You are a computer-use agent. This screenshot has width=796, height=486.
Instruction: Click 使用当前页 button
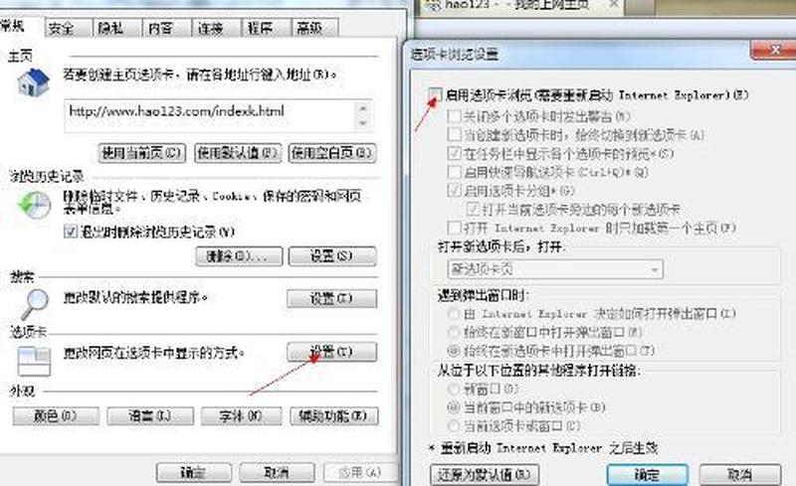point(141,153)
